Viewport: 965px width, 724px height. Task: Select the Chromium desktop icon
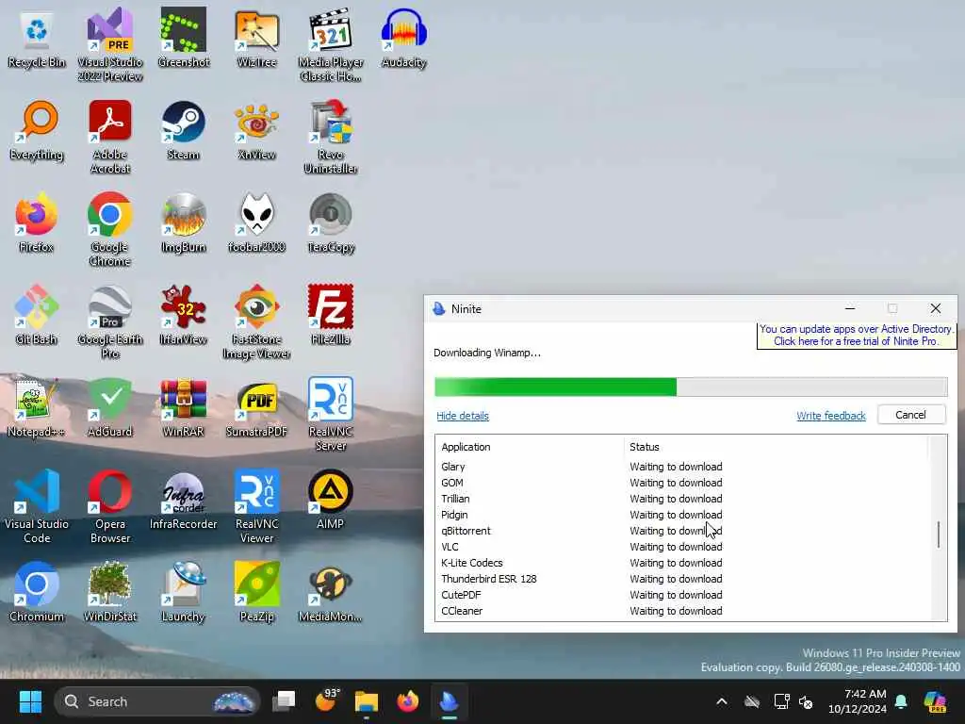pos(37,593)
